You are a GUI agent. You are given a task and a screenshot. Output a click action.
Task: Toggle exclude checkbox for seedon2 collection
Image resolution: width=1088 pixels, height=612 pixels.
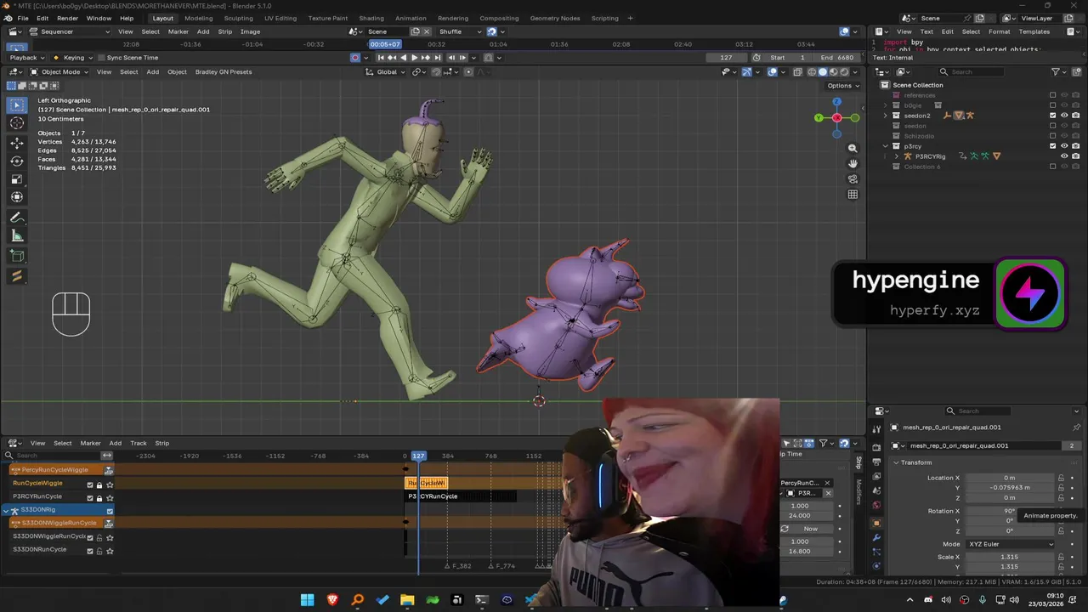pos(1052,116)
